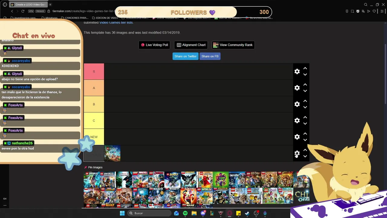Click the Pin Images option

tap(93, 167)
